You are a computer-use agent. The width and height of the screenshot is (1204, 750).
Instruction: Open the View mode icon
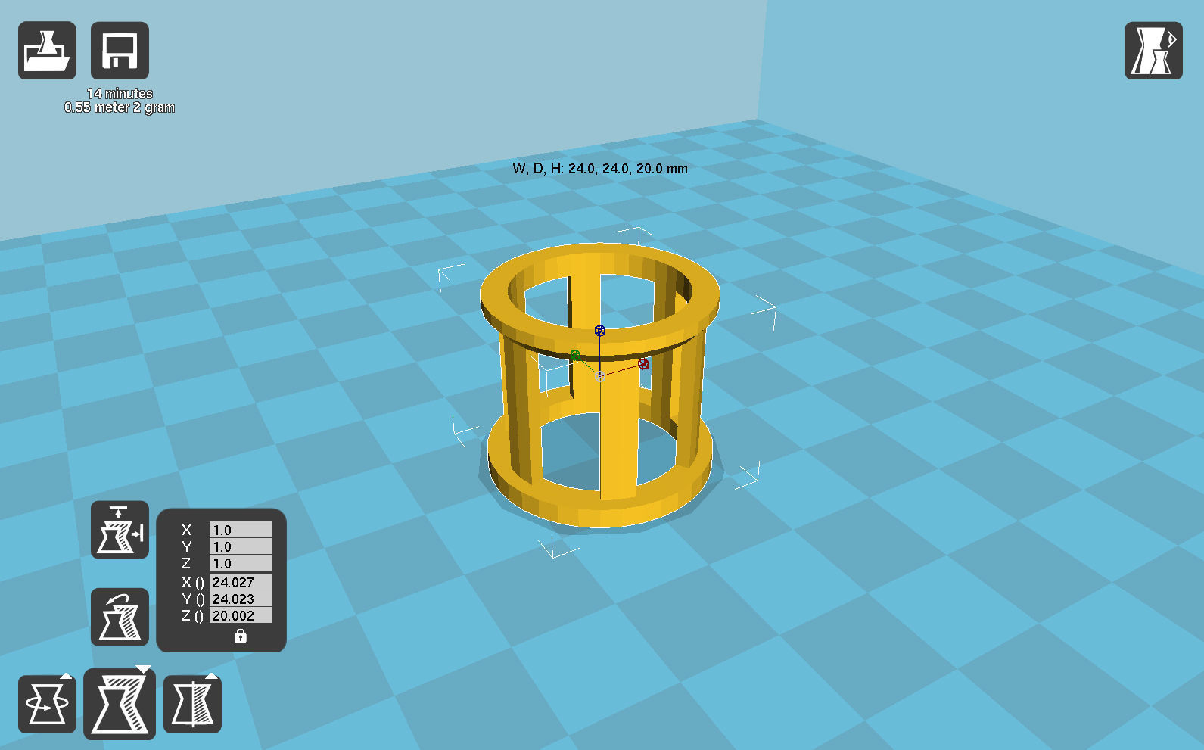[1153, 51]
